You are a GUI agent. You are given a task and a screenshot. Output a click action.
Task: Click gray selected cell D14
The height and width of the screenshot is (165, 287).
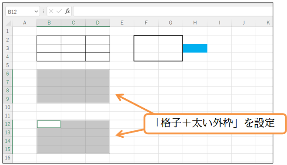(97, 141)
